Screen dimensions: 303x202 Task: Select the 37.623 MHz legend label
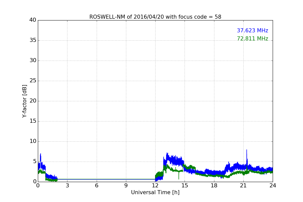coord(252,31)
